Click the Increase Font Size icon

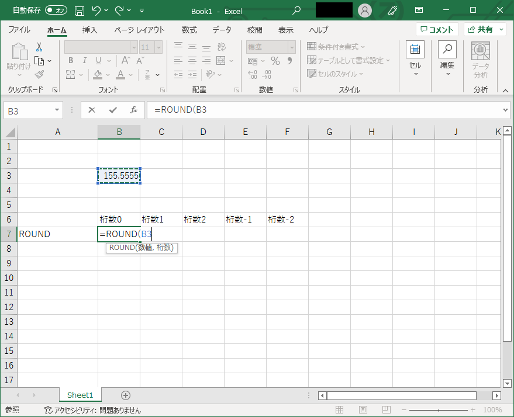pyautogui.click(x=126, y=60)
